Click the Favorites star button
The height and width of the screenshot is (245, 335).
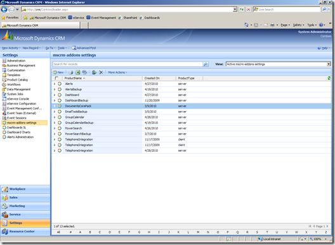10,18
